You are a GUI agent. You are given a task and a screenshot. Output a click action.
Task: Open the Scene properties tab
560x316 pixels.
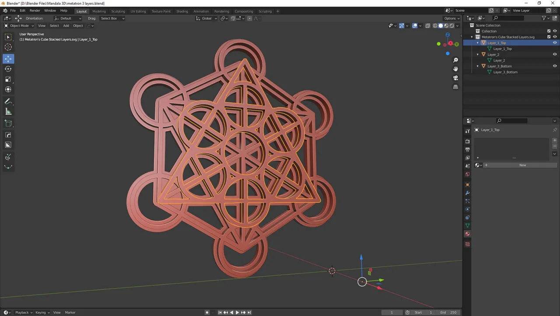[467, 166]
